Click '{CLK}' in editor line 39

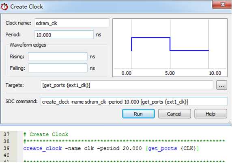coord(188,148)
